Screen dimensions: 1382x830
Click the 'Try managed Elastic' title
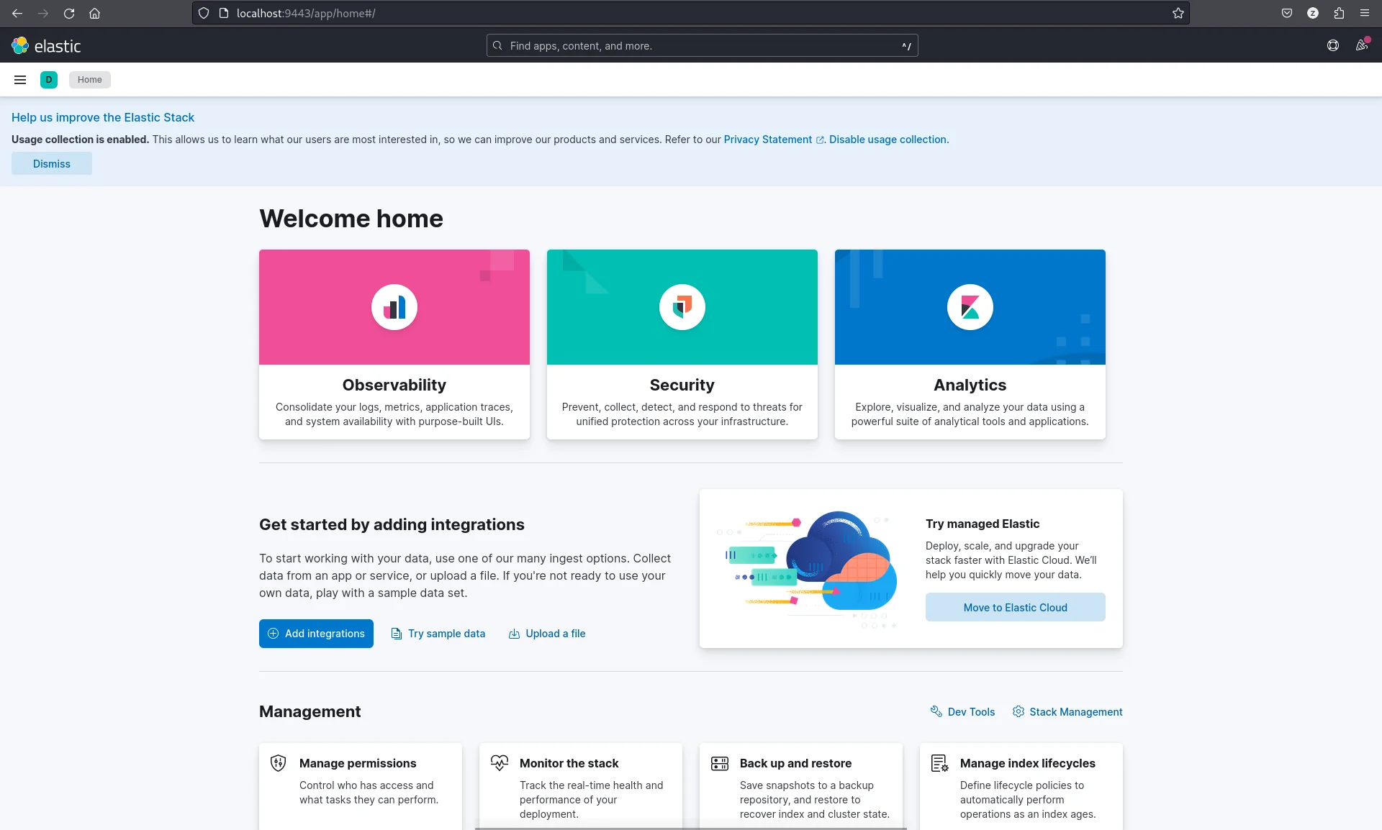click(x=983, y=524)
